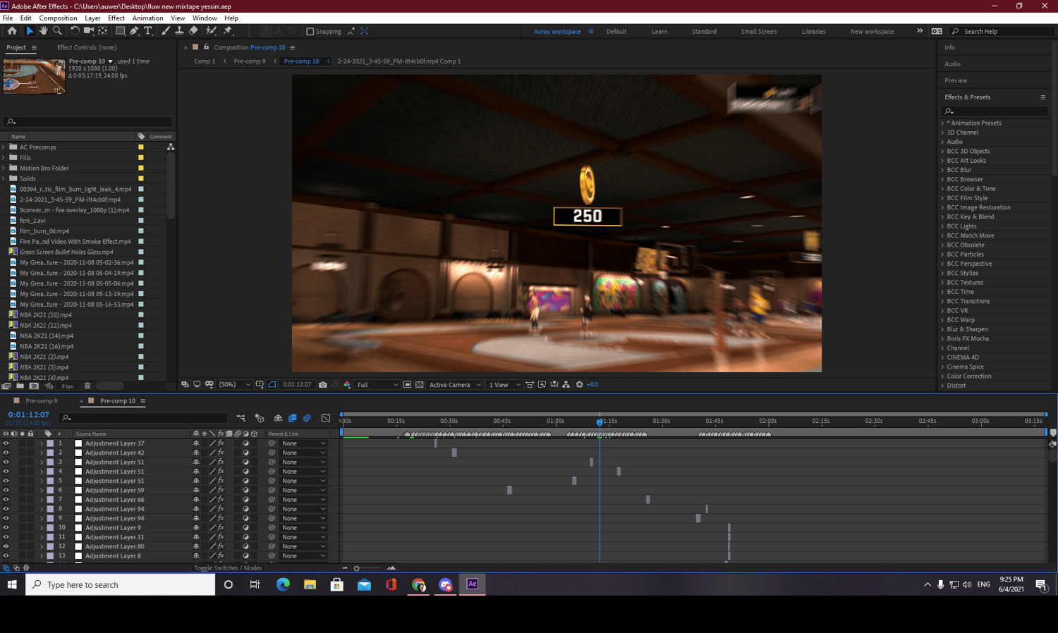
Task: Hide Adjustment Layer 37 with eye icon
Action: pyautogui.click(x=6, y=443)
